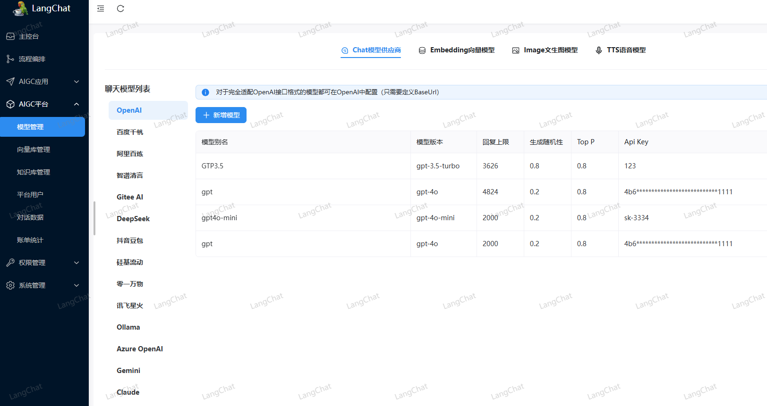Collapse the sidebar menu toggle icon
The width and height of the screenshot is (767, 406).
coord(101,8)
